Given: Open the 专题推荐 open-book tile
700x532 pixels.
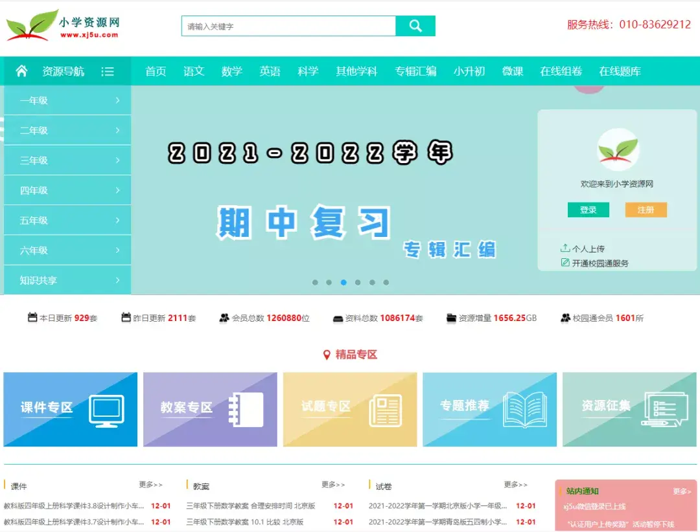Looking at the screenshot, I should pos(490,410).
